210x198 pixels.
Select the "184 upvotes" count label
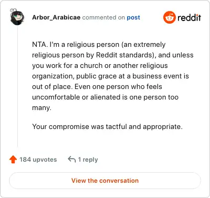tap(38, 160)
